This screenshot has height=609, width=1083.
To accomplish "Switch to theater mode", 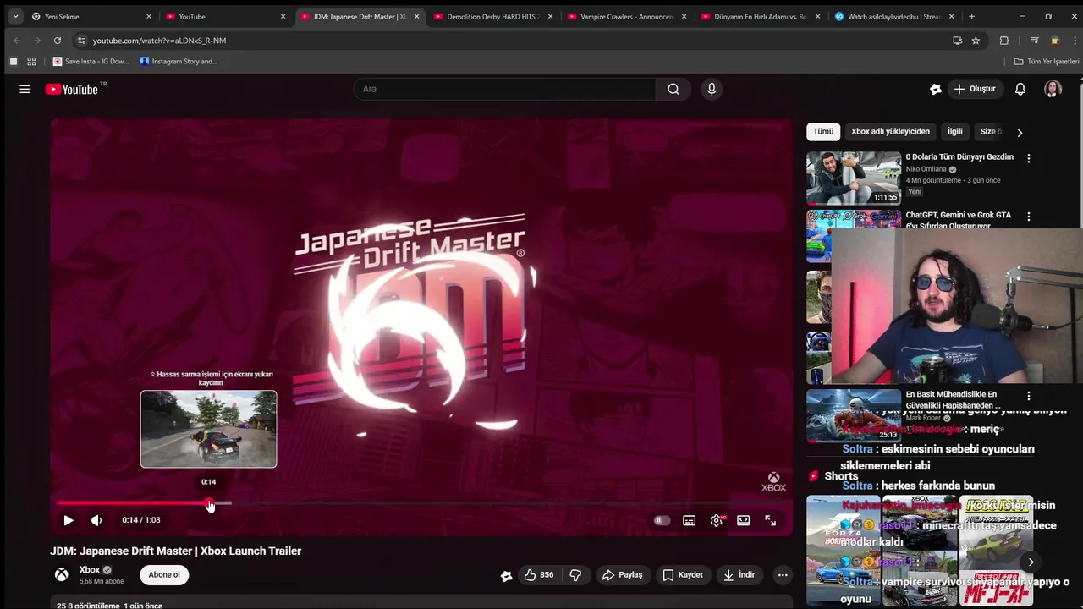I will (x=744, y=520).
